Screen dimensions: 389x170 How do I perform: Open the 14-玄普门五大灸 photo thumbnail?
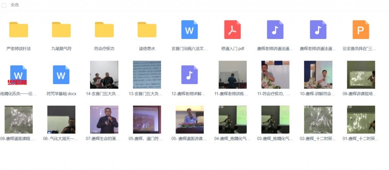[x=104, y=75]
